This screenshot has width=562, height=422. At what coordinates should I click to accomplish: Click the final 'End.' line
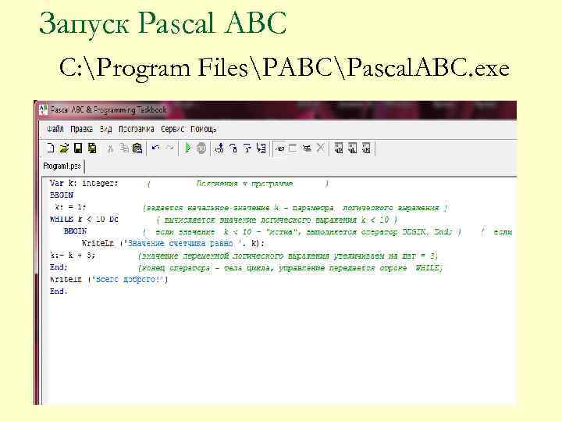pyautogui.click(x=59, y=291)
